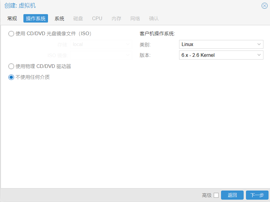
Task: 切换到"内存"选项卡
Action: pyautogui.click(x=116, y=18)
